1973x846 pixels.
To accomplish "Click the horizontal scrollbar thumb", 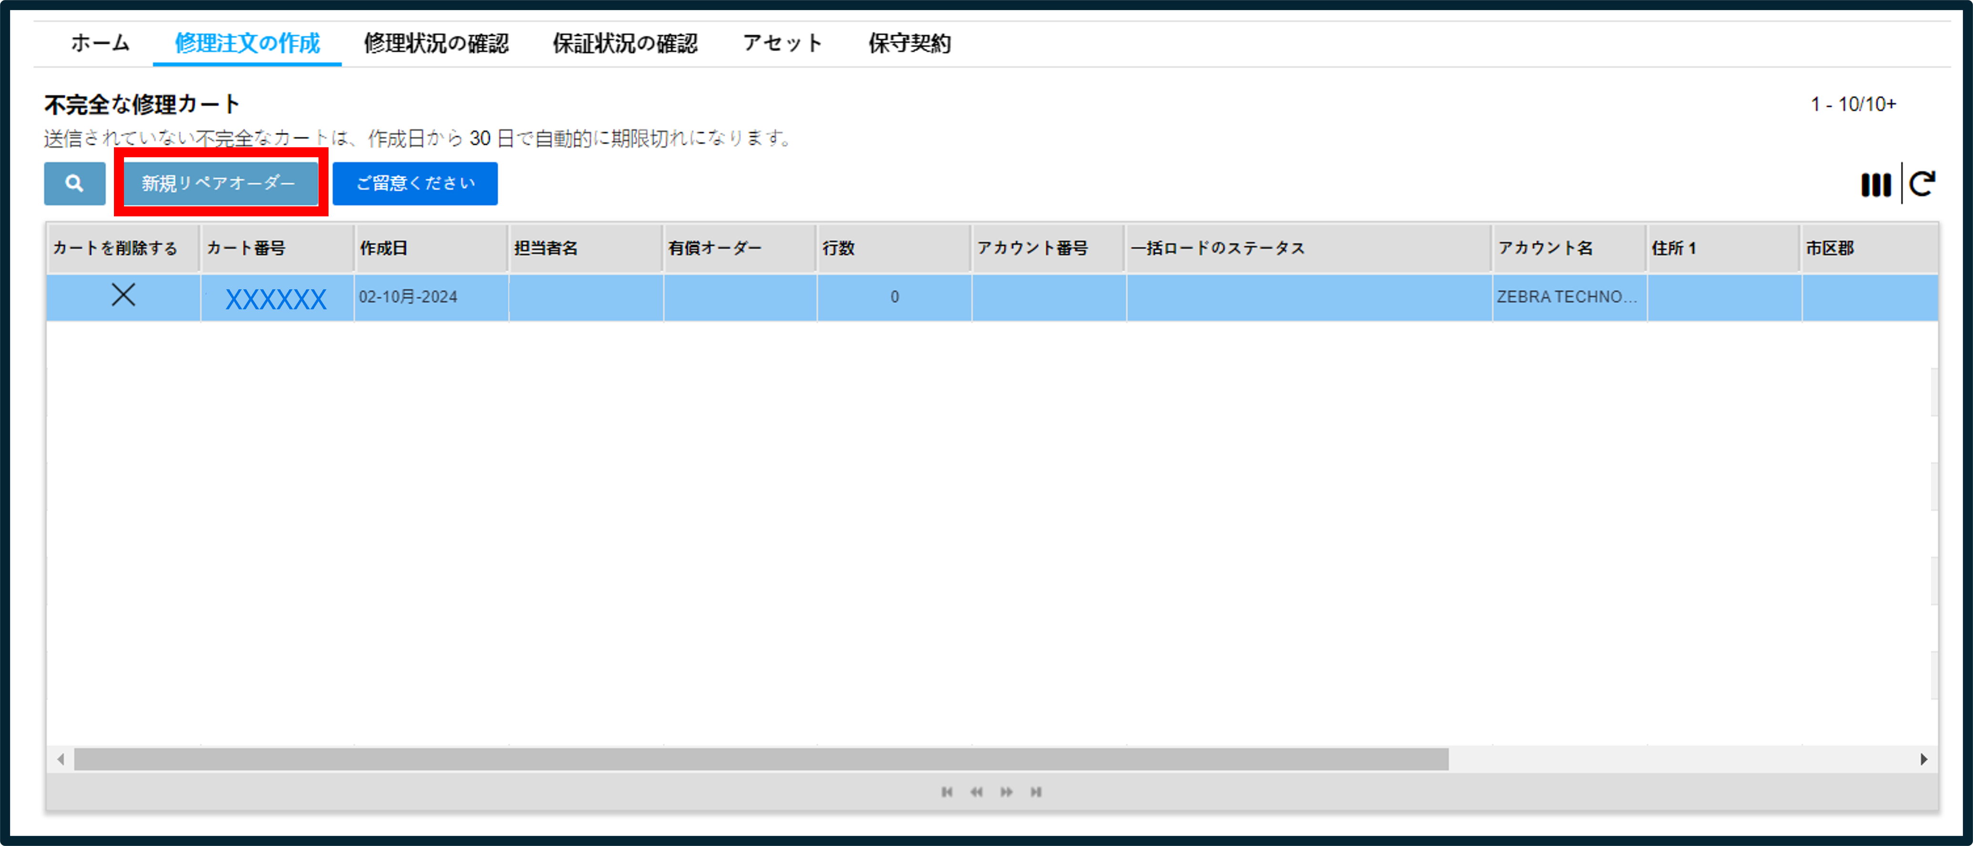I will click(761, 759).
